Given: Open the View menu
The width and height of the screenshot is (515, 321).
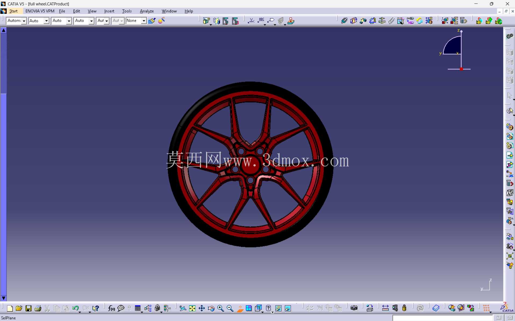Looking at the screenshot, I should coord(92,11).
